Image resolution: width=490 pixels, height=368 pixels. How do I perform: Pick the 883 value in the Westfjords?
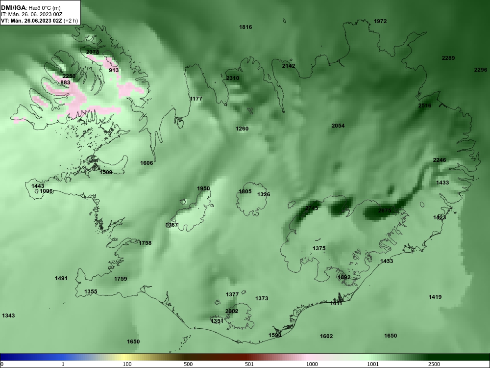(65, 82)
